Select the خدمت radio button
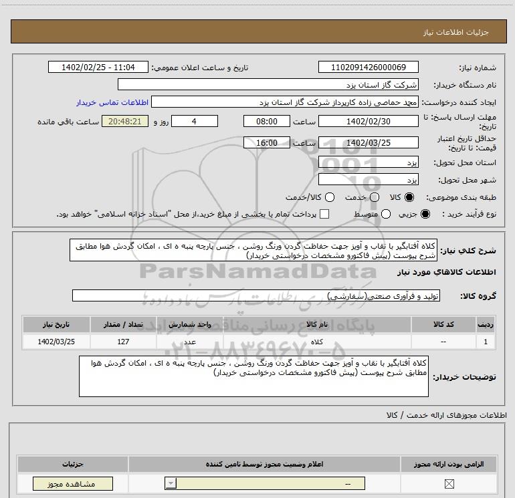 pos(375,197)
